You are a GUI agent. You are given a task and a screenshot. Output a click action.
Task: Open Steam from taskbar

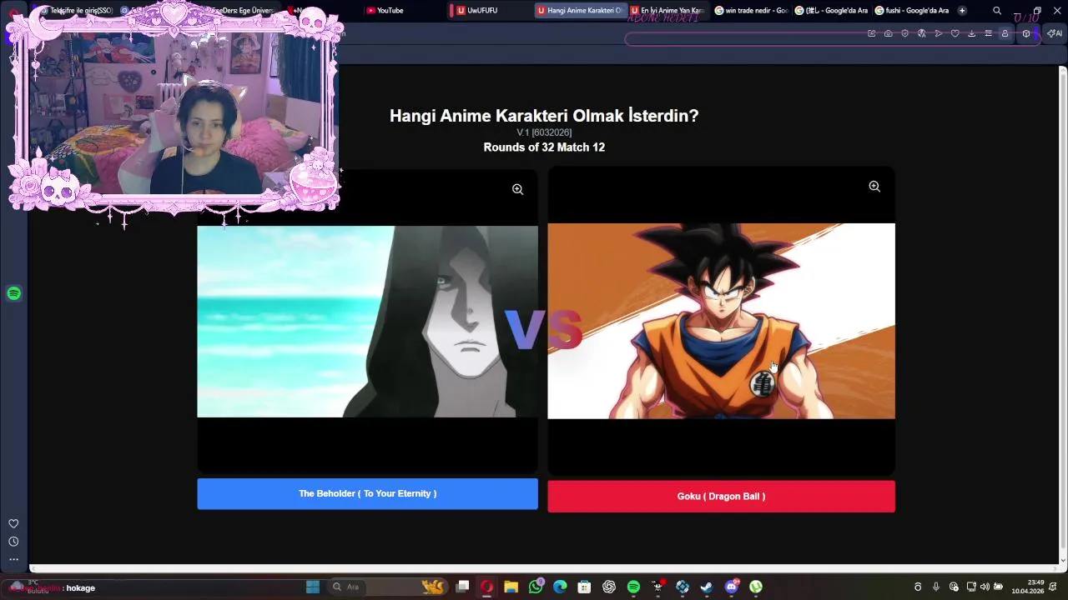[707, 587]
